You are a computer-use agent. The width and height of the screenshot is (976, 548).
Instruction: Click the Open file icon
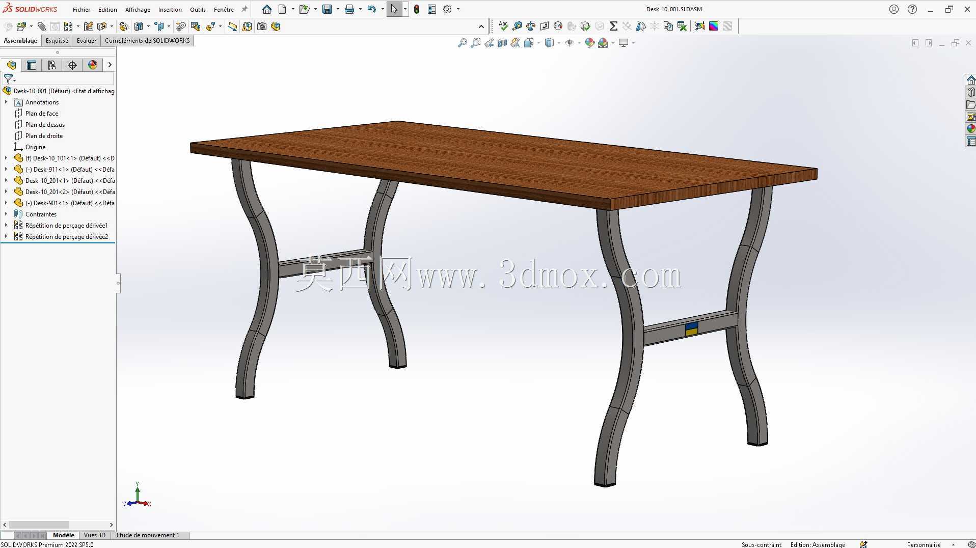coord(304,9)
